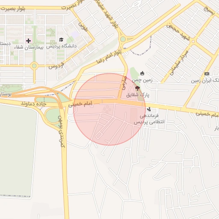The image size is (219, 219).
Task: Select the roundabout at بلوار امام رضا junction
Action: coord(123,39)
